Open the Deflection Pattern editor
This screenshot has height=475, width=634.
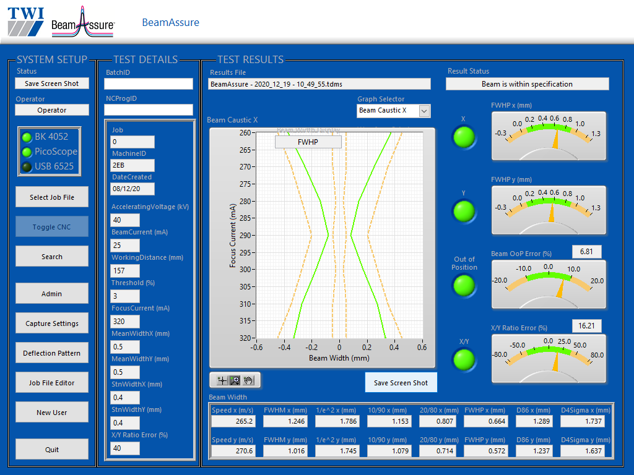tap(52, 353)
